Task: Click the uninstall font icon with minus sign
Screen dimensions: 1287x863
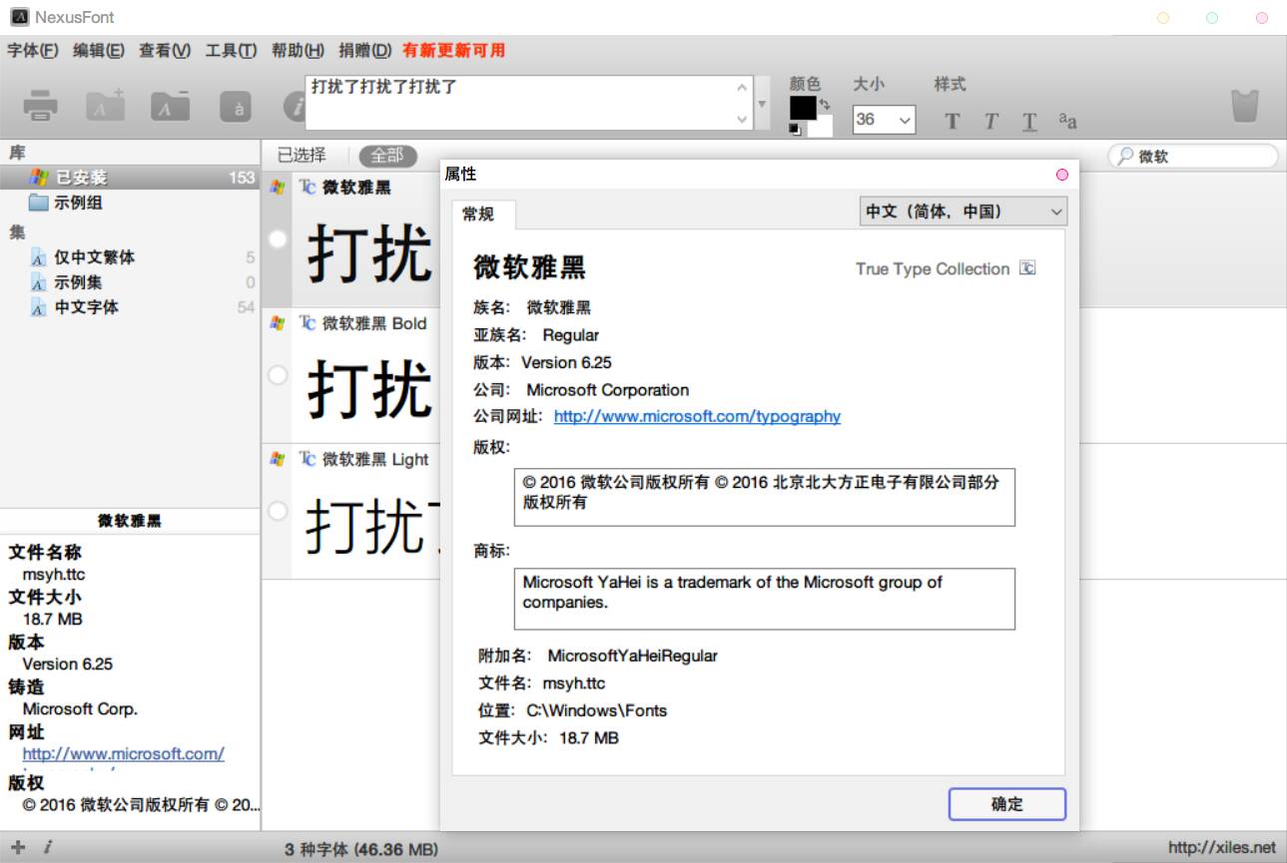Action: pos(170,106)
